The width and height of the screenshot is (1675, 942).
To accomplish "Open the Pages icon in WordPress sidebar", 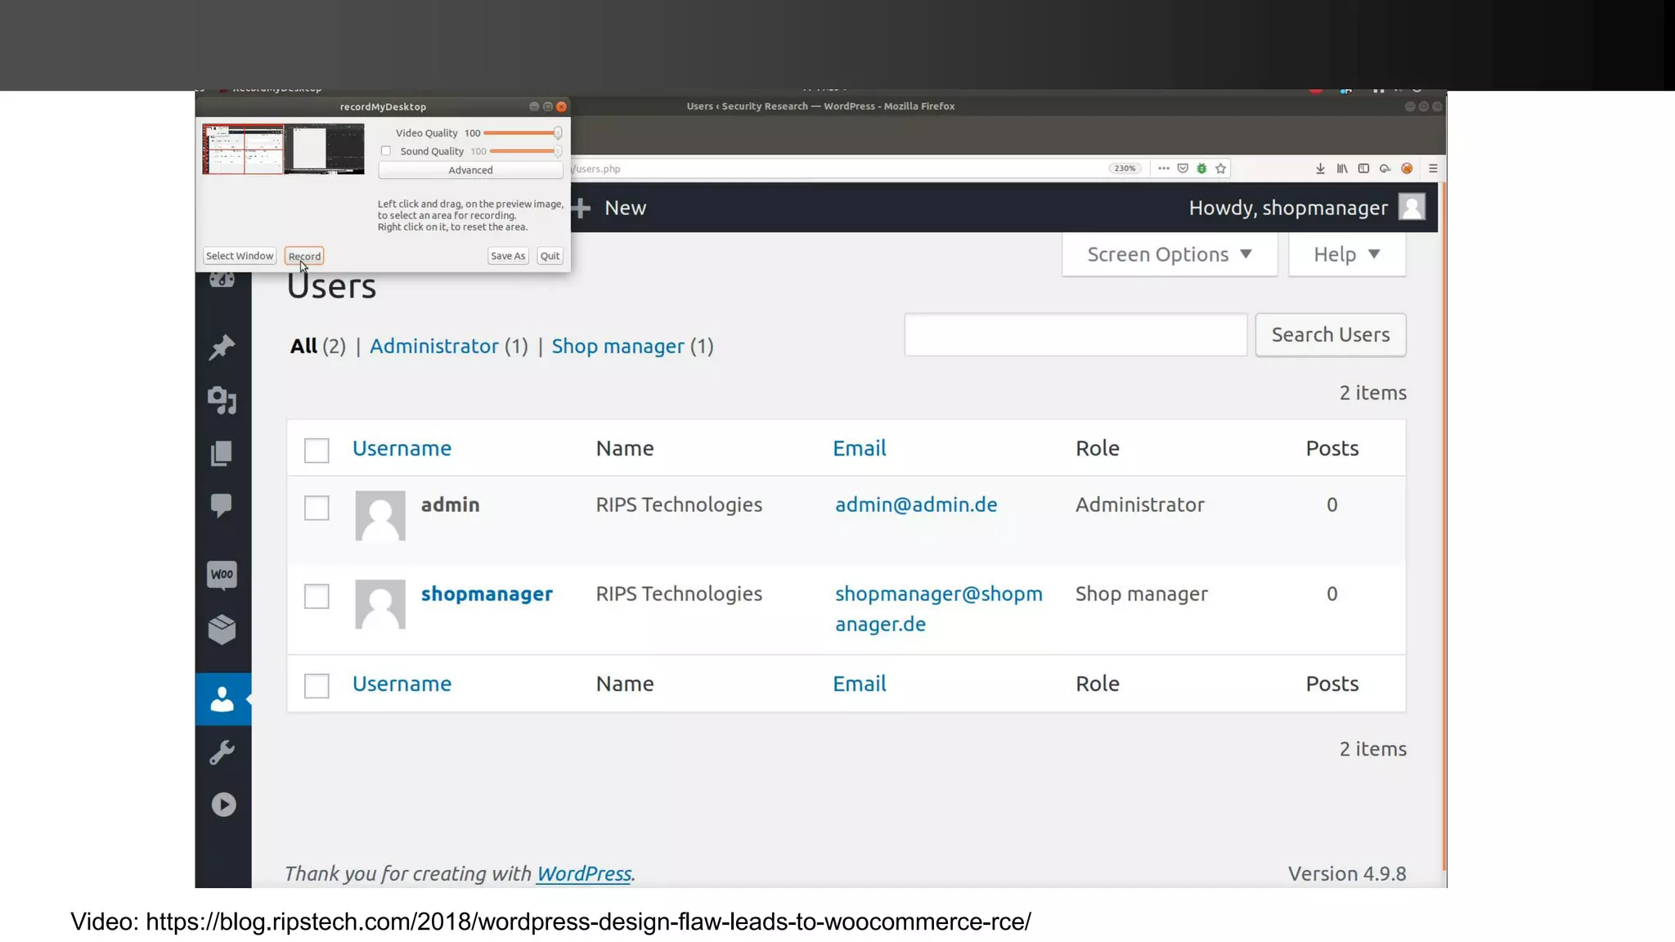I will coord(222,453).
